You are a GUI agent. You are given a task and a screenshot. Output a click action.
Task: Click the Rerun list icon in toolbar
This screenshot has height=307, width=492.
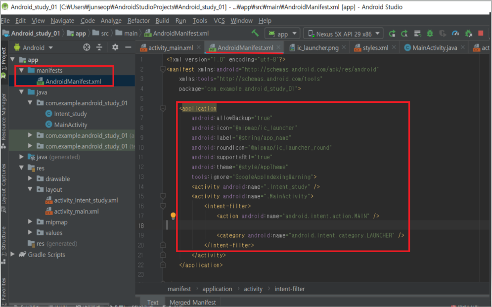coord(417,34)
